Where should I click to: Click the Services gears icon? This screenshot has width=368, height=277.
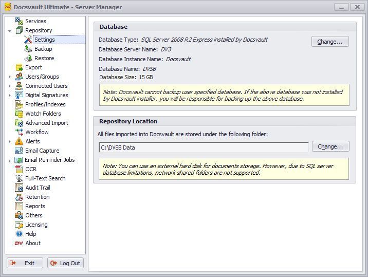(19, 21)
